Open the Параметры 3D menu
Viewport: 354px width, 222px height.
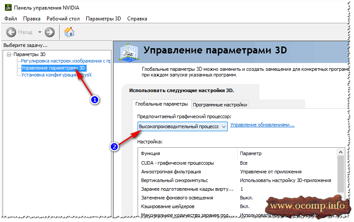(104, 19)
